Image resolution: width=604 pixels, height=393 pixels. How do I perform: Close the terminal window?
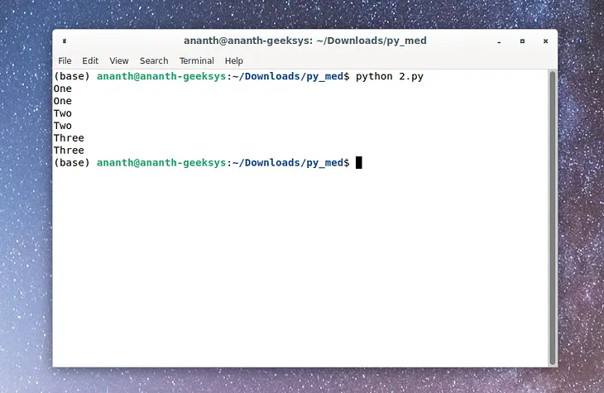pos(545,41)
